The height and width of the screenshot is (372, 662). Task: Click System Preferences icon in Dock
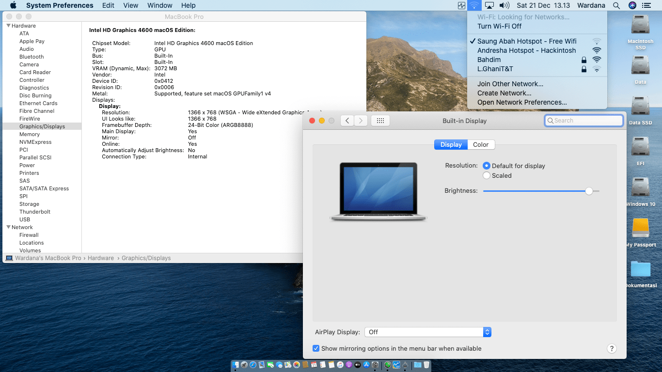point(375,365)
